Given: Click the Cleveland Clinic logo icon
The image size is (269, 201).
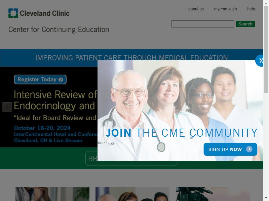Looking at the screenshot, I should [x=13, y=13].
